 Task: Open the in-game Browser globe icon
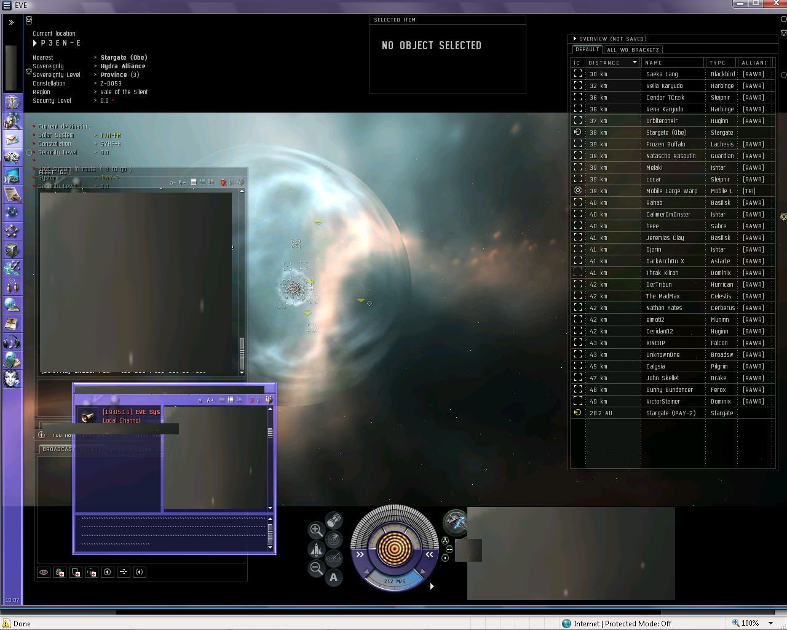tap(12, 305)
